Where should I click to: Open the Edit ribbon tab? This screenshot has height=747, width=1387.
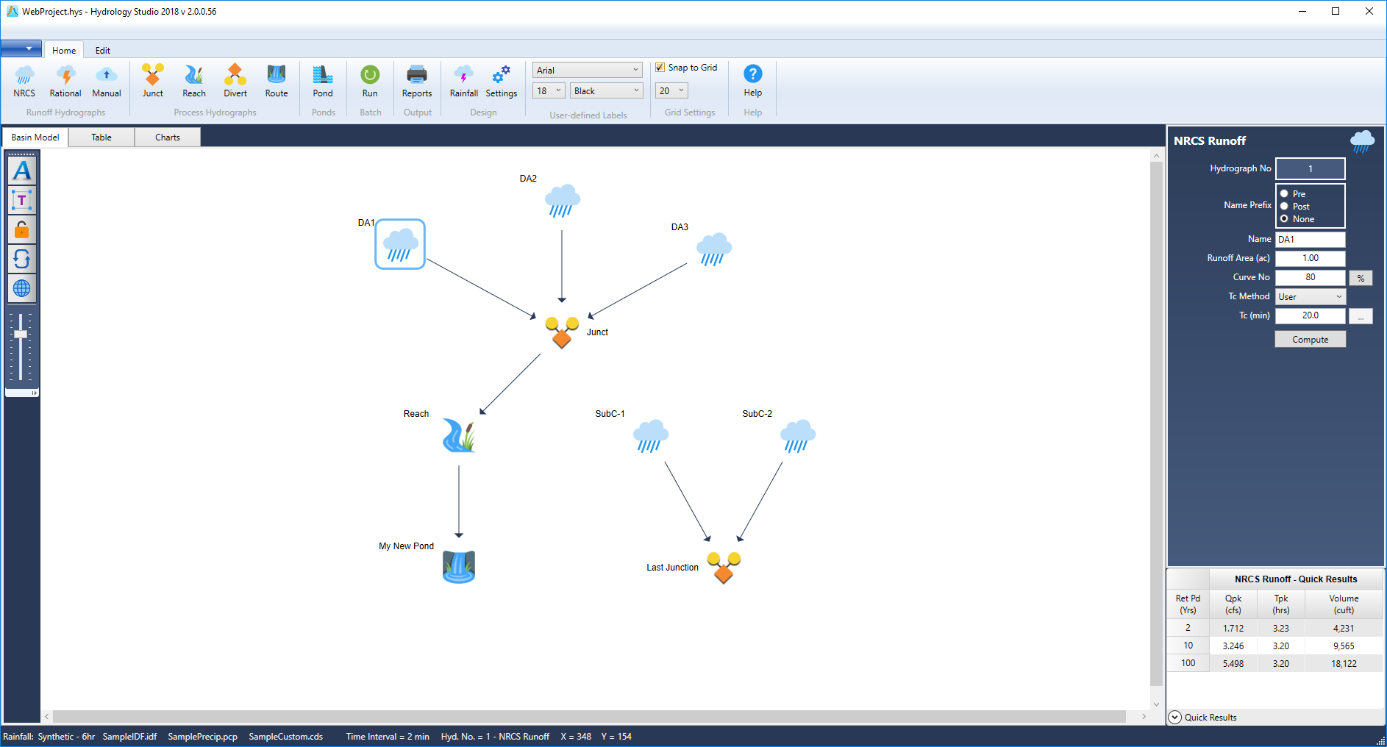click(x=102, y=50)
